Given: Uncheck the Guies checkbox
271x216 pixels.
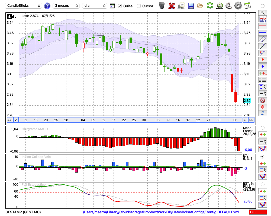Looking at the screenshot, I should [120, 6].
